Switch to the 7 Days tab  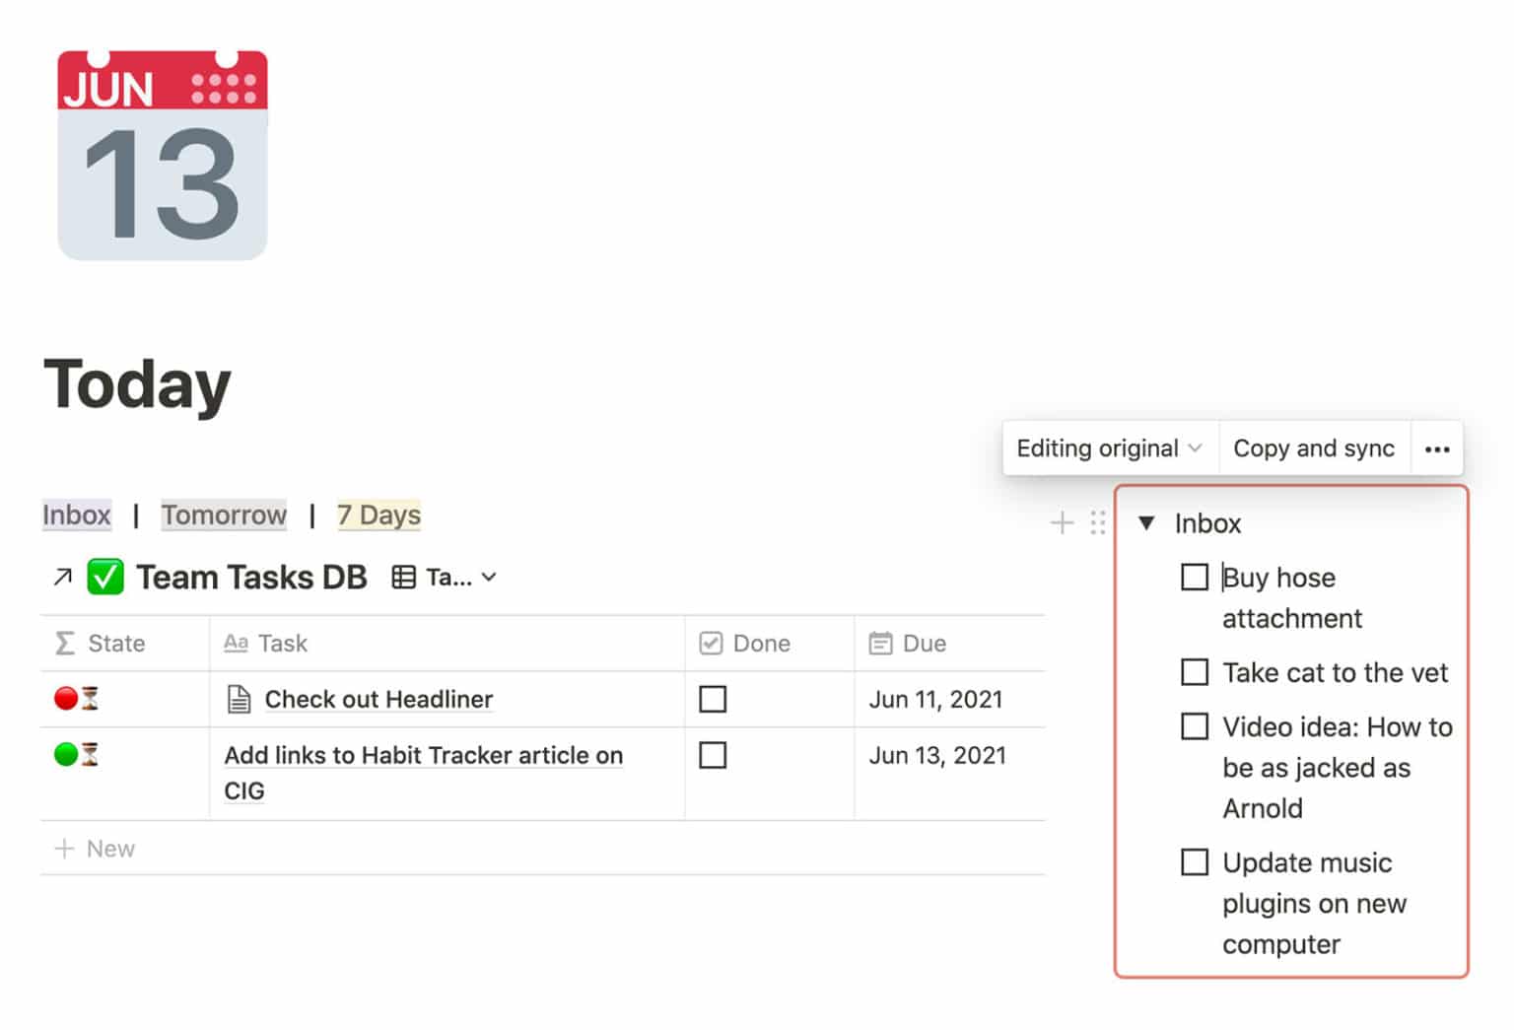click(378, 515)
